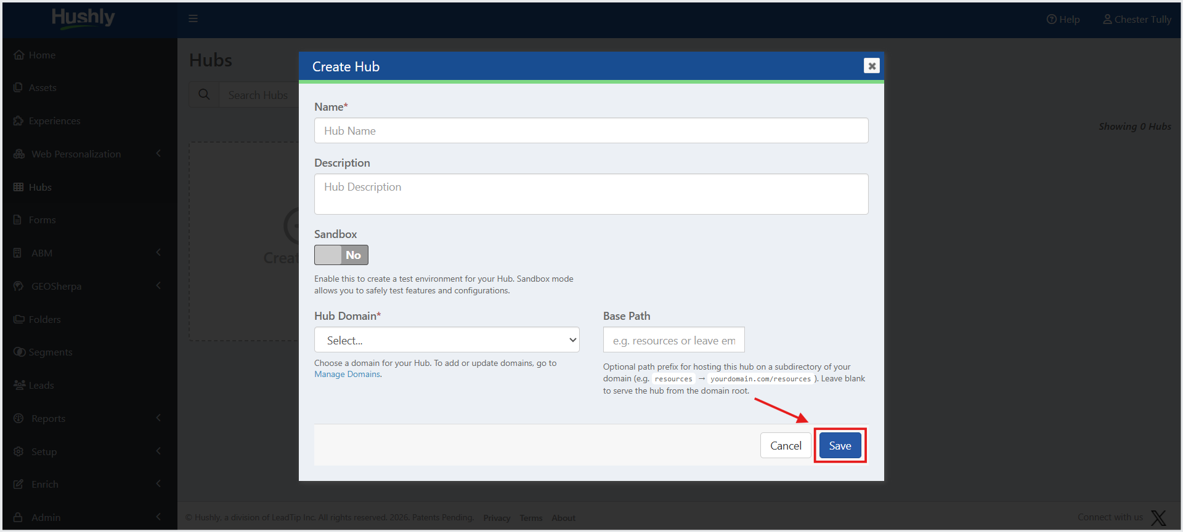Click the Cancel button
The width and height of the screenshot is (1183, 532).
[x=786, y=445]
